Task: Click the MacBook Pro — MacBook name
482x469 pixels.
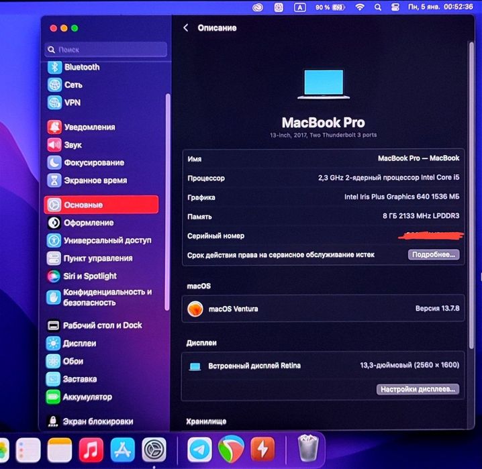Action: (x=418, y=158)
